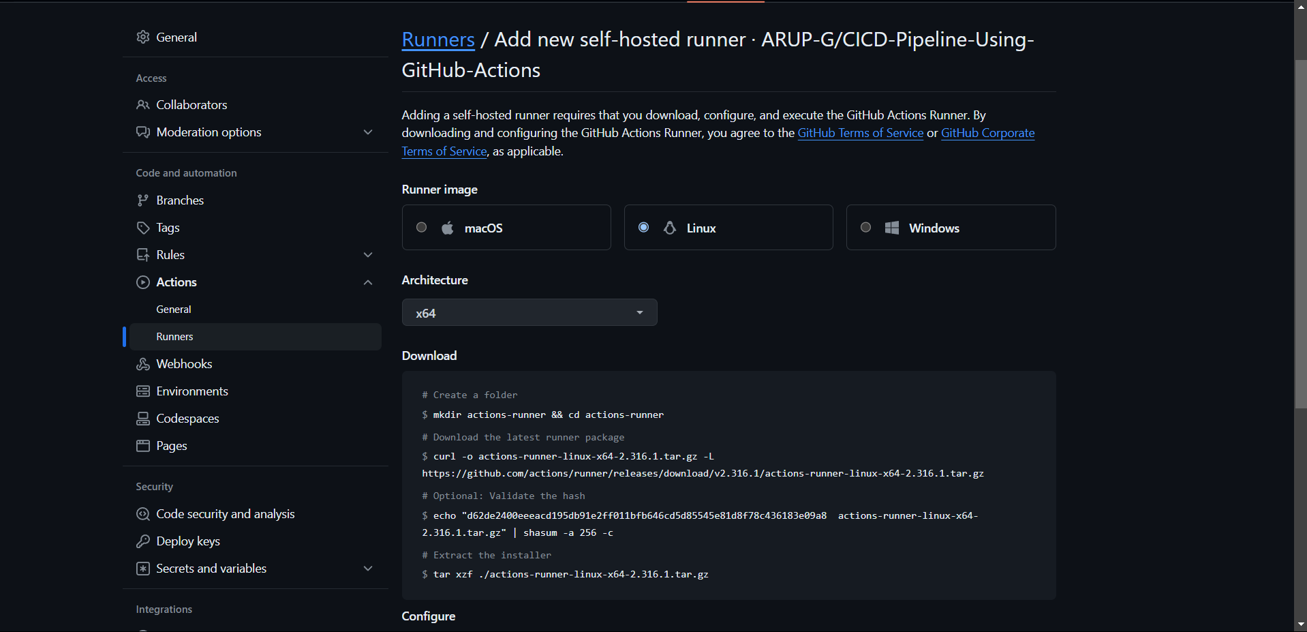
Task: Select the macOS runner image radio
Action: coord(421,227)
